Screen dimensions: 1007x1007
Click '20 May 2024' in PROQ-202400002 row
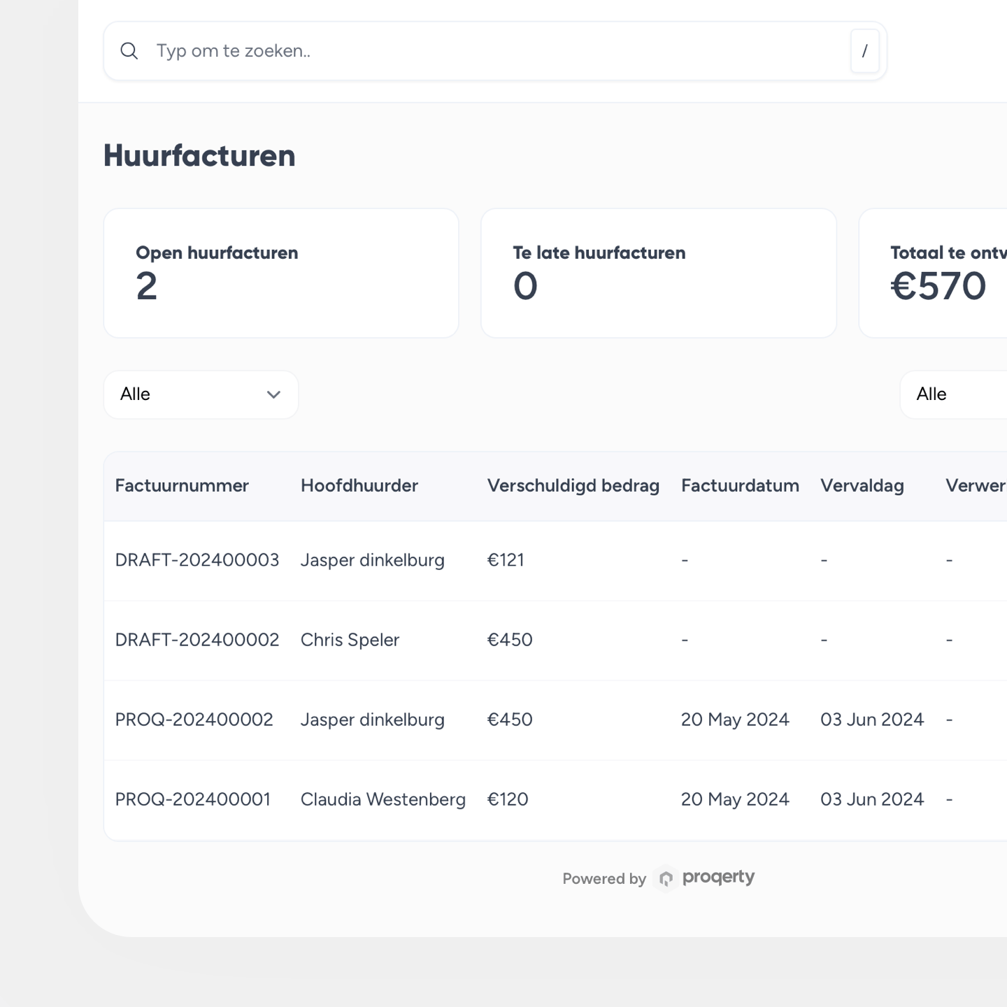pyautogui.click(x=735, y=720)
